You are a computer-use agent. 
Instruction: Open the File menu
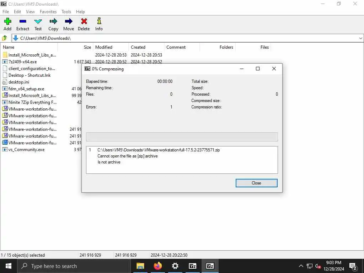6,12
